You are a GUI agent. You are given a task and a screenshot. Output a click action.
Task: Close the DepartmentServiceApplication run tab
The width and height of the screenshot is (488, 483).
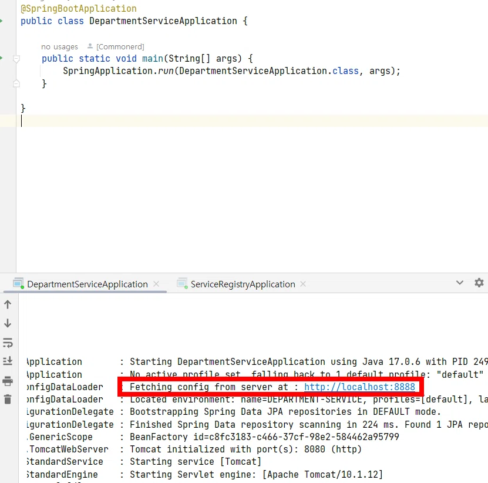[x=156, y=284]
